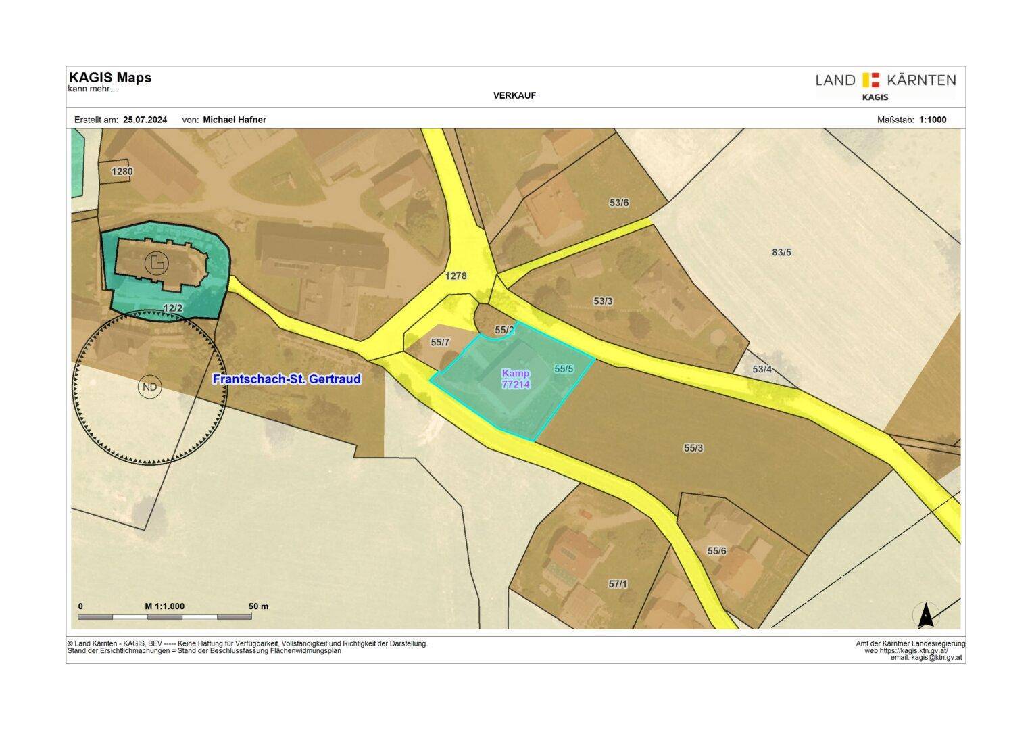1032x730 pixels.
Task: Select road parcel label 1278
Action: coord(456,276)
